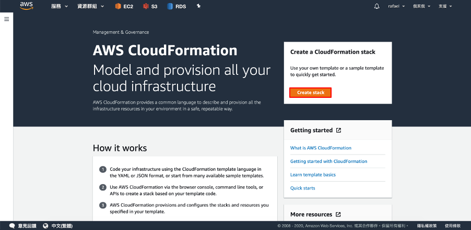Expand the 服務 services dropdown
Screen dimensions: 471x230
[60, 6]
